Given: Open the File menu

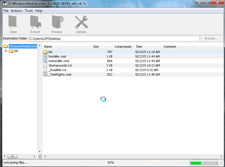Looking at the screenshot, I should (x=6, y=11).
